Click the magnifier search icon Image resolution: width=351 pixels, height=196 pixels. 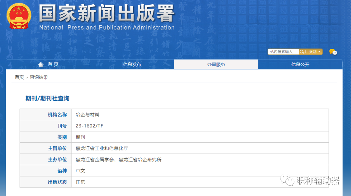click(x=302, y=52)
